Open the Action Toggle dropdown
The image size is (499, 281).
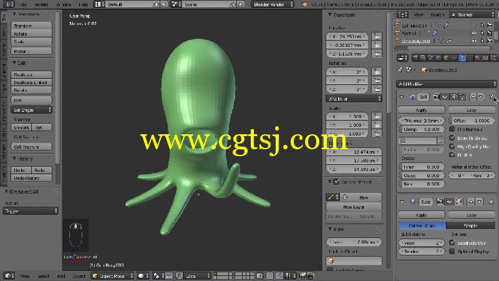(31, 211)
